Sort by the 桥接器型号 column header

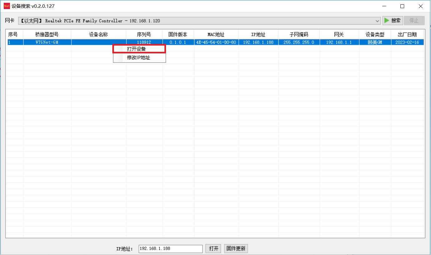[x=47, y=34]
